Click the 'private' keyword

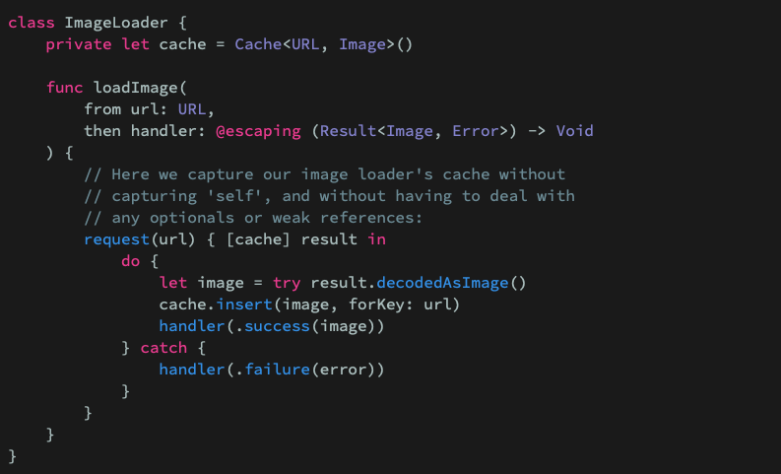click(x=79, y=44)
